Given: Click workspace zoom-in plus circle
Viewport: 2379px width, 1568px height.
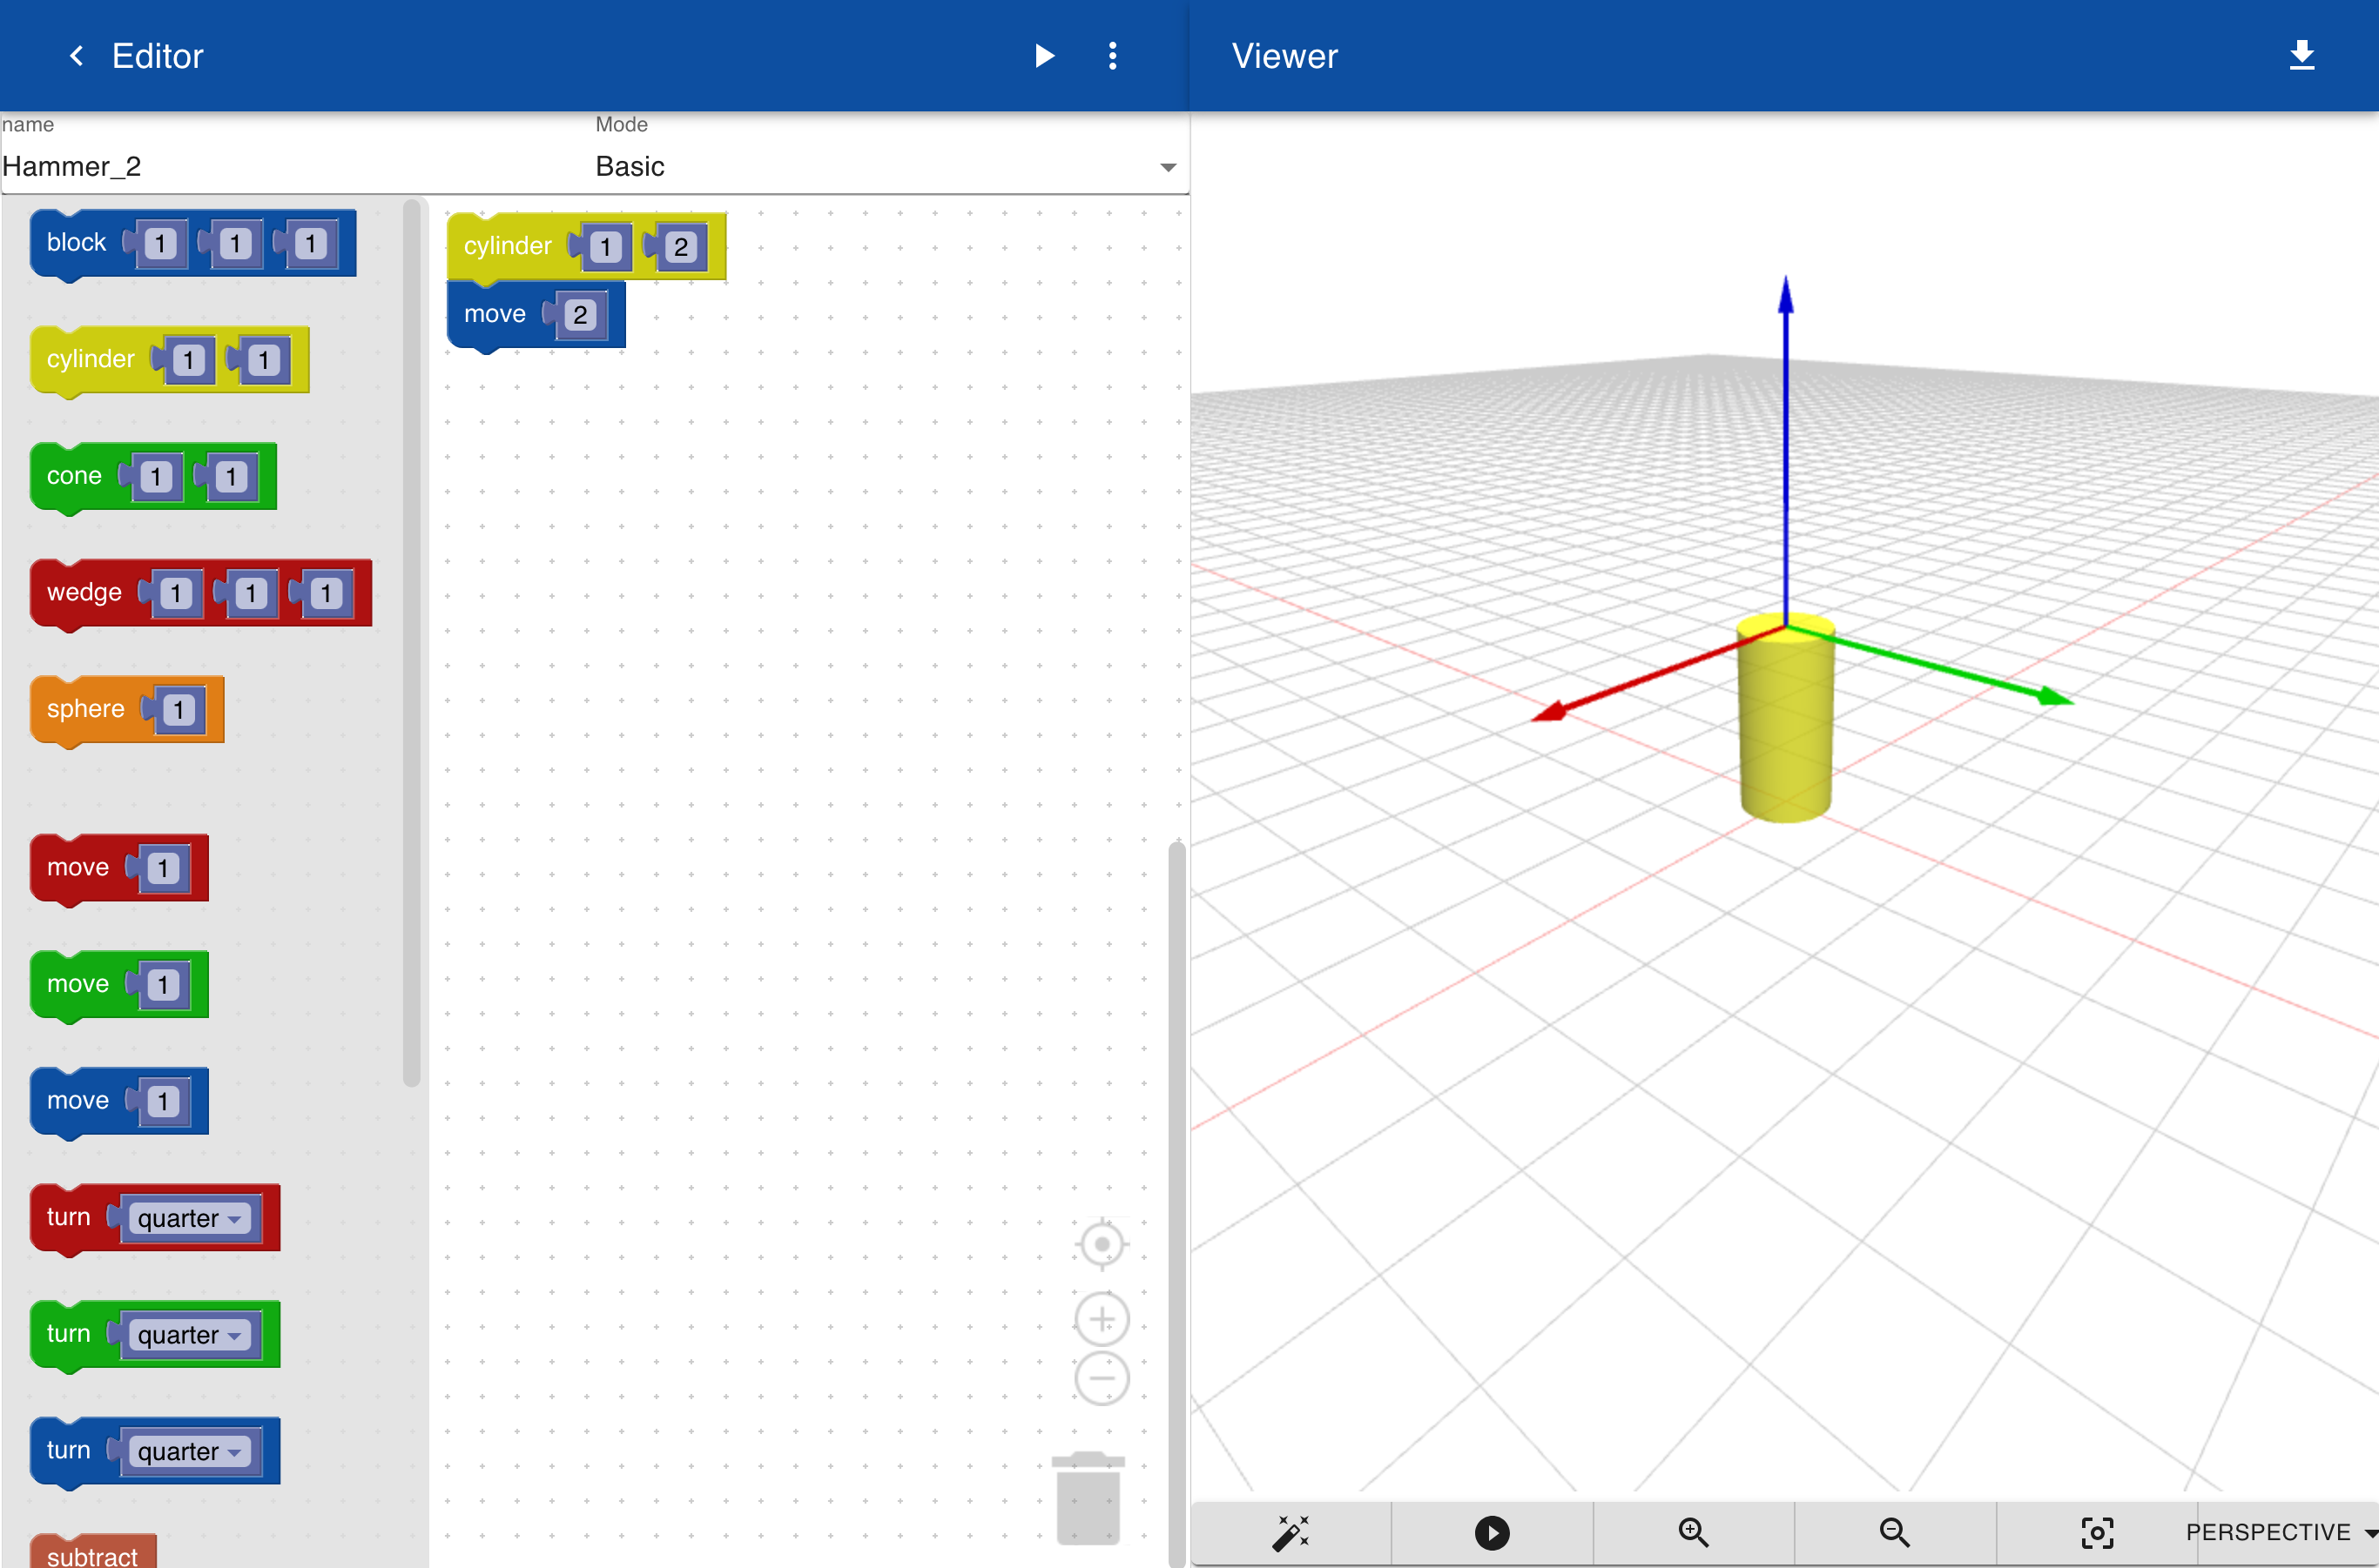Looking at the screenshot, I should tap(1102, 1320).
